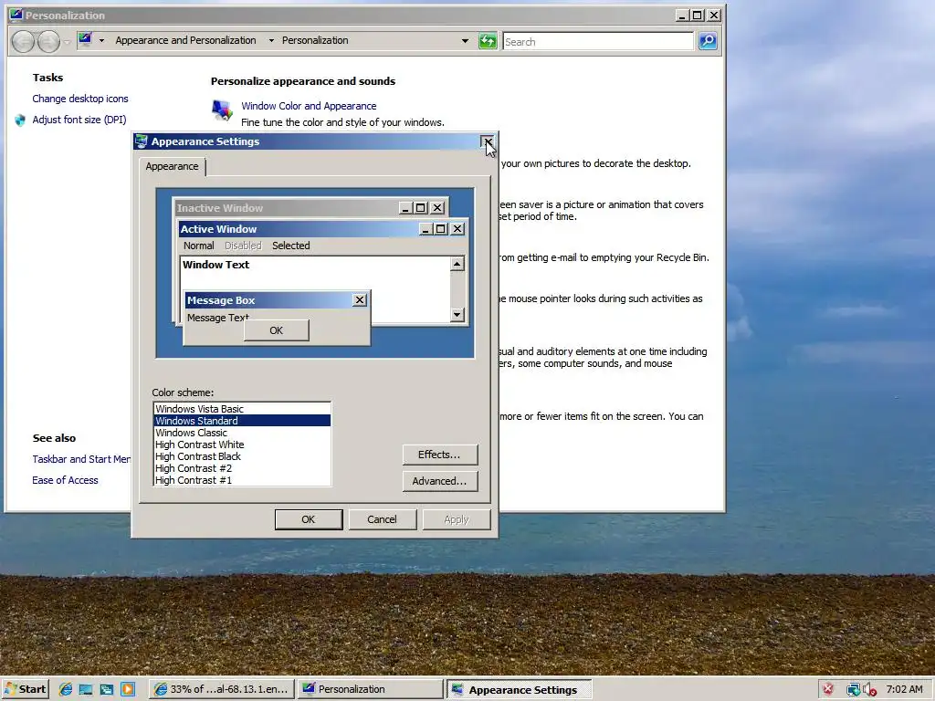Click preview scrollbar up arrow

(x=457, y=264)
